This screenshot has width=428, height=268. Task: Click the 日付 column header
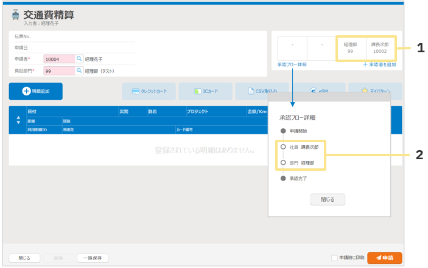tap(32, 111)
